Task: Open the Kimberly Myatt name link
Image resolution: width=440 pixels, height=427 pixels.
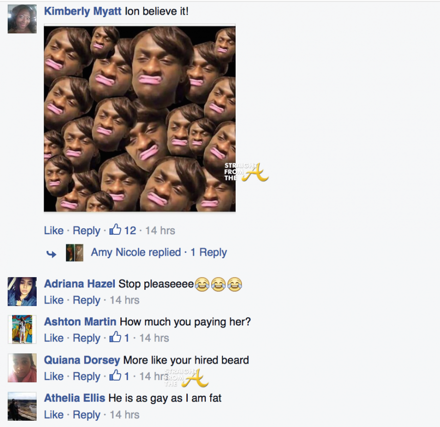Action: point(83,12)
